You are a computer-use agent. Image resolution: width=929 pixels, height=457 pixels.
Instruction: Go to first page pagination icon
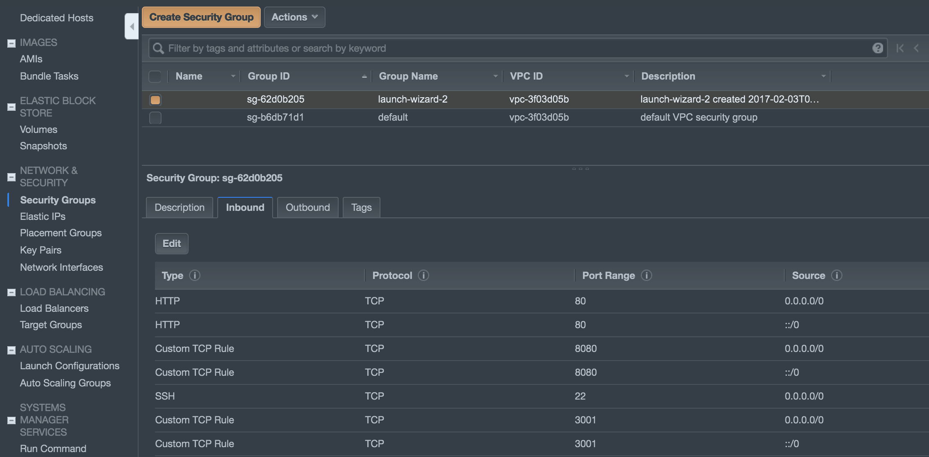click(900, 48)
